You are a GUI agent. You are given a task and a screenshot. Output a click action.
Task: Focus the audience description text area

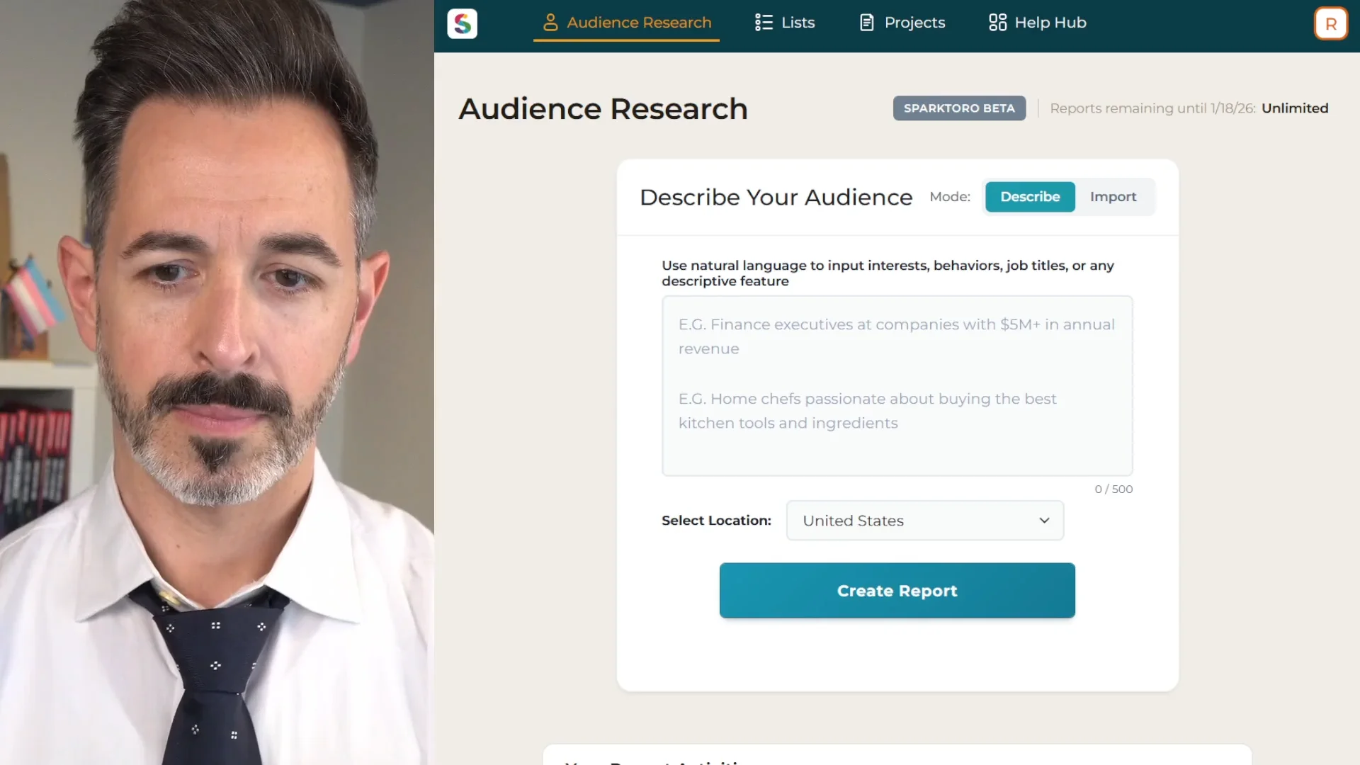click(x=897, y=386)
